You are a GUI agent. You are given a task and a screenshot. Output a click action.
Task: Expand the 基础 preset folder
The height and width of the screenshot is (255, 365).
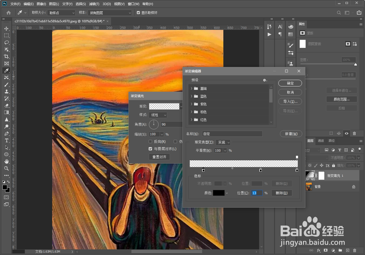coord(191,88)
